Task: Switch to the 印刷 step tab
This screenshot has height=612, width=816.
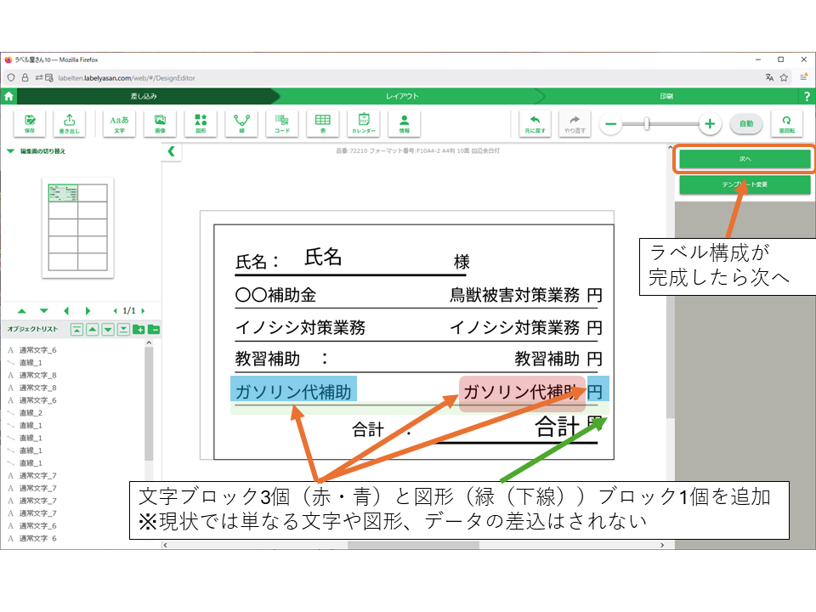Action: 666,97
